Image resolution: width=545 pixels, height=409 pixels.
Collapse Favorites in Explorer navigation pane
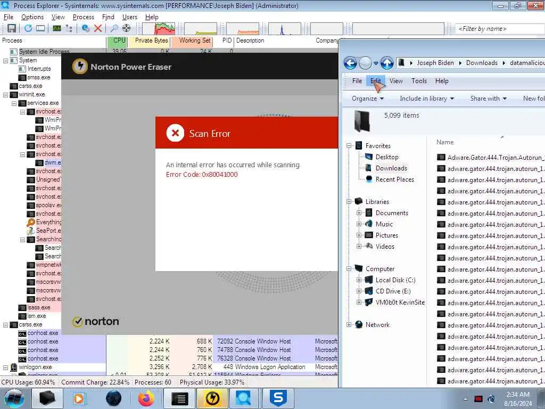click(x=349, y=146)
